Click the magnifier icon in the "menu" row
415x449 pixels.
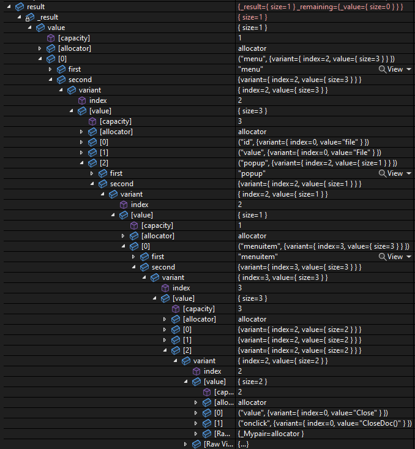pos(383,69)
